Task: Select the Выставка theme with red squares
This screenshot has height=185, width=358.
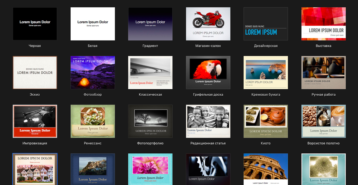Action: [324, 24]
